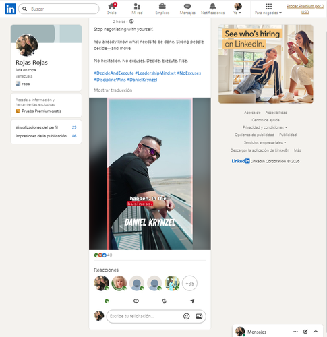The width and height of the screenshot is (327, 337).
Task: Click the ropa company icon
Action: click(18, 84)
